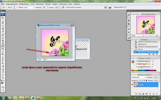Switch to the Каналы tab
This screenshot has width=161, height=100.
[x=140, y=75]
